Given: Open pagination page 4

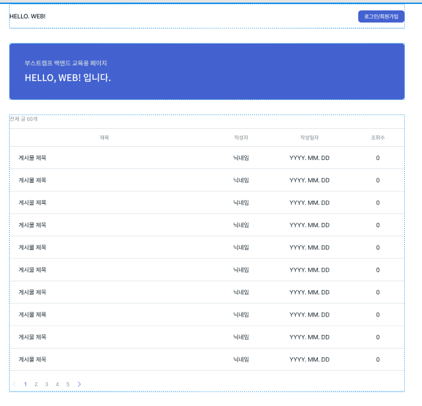Looking at the screenshot, I should (57, 384).
